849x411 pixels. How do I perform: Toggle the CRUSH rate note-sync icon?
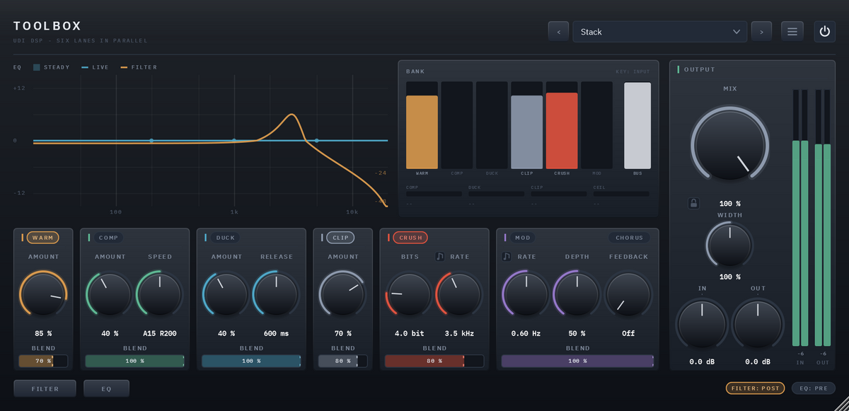pos(440,257)
